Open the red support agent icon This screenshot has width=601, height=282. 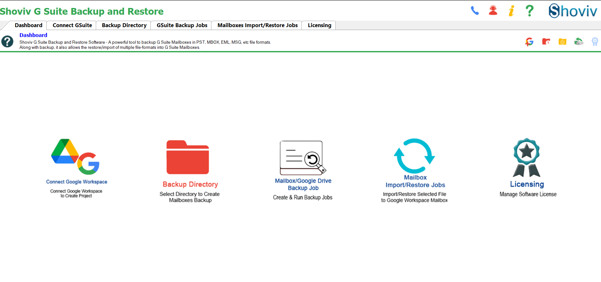493,10
